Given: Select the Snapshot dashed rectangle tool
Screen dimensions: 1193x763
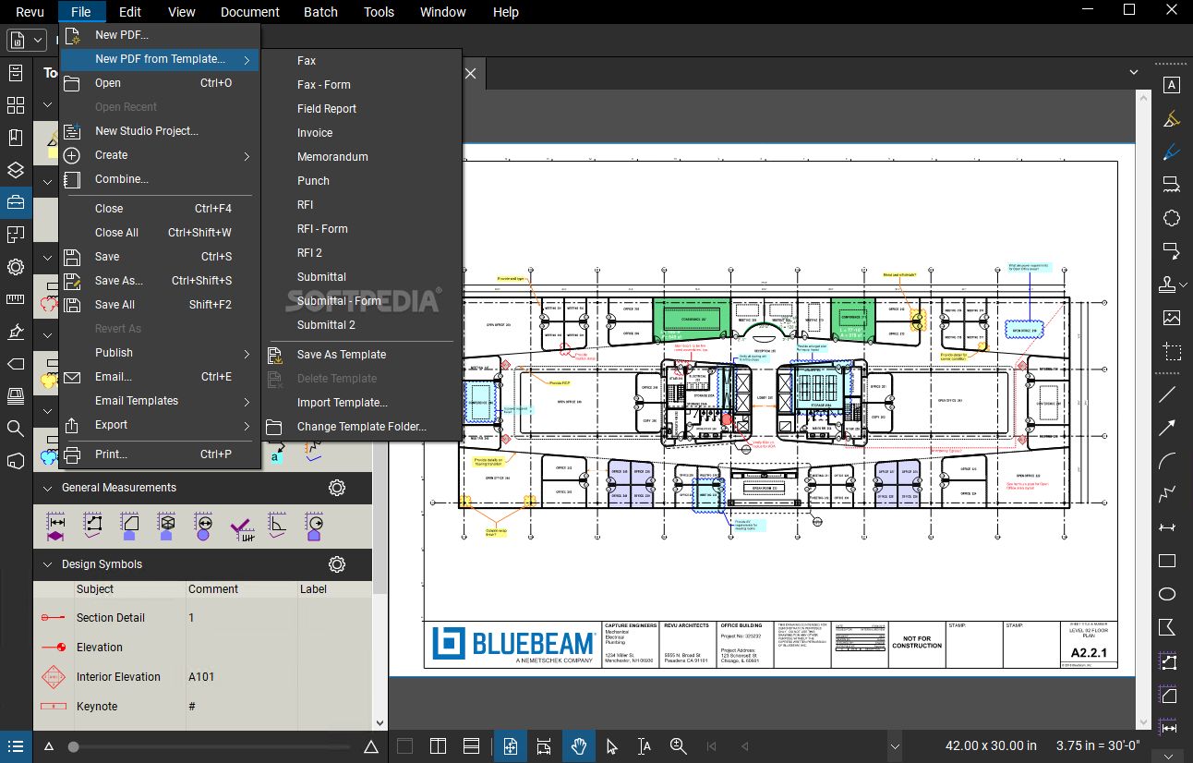Looking at the screenshot, I should 1171,351.
